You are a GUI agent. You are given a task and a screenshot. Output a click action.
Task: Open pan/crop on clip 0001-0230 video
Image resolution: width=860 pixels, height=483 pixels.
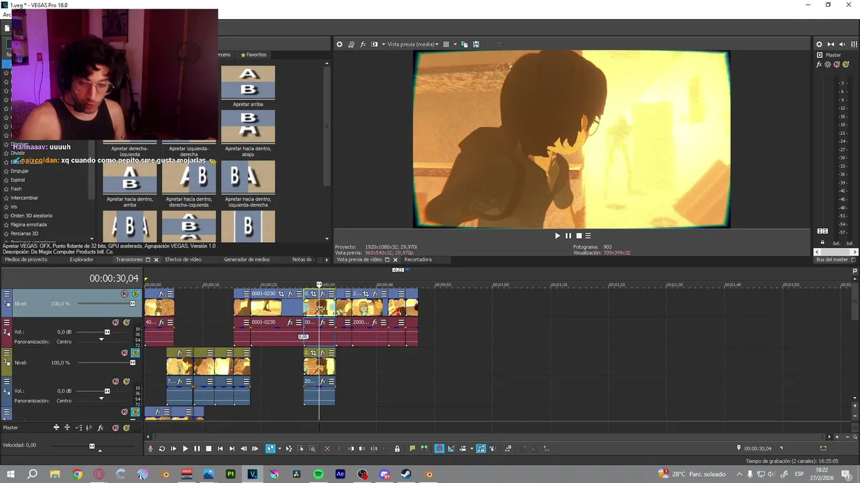click(x=282, y=294)
